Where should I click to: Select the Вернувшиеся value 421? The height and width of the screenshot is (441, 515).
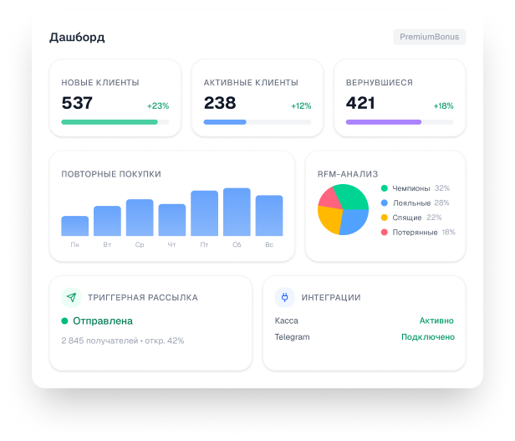coord(360,103)
